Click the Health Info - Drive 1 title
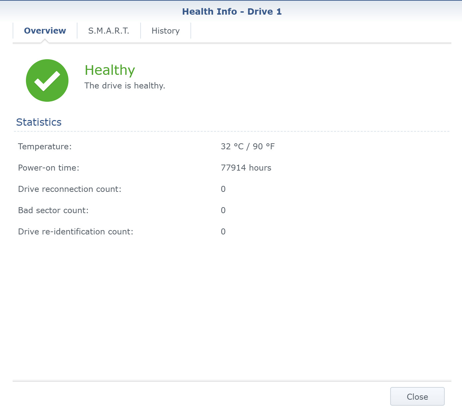462x407 pixels. (232, 12)
